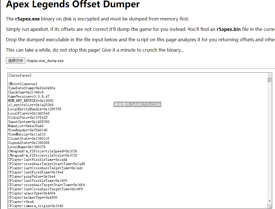Click the [Interfaces] section line

pyautogui.click(x=20, y=75)
